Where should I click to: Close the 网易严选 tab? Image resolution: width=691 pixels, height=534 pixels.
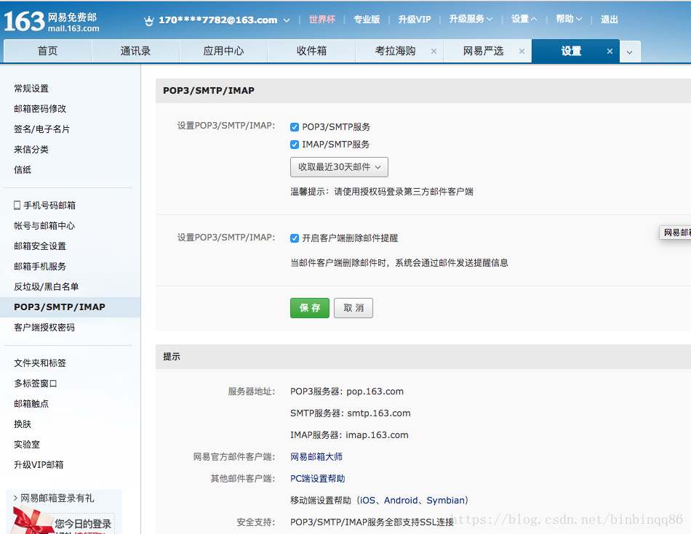pos(522,51)
